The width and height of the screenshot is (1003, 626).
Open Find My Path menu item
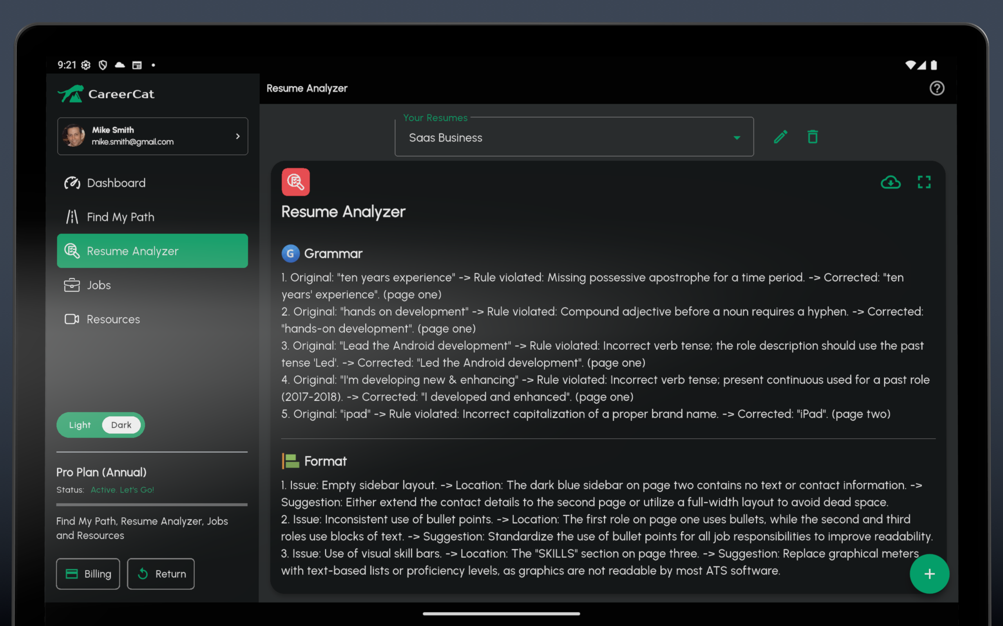click(x=120, y=217)
